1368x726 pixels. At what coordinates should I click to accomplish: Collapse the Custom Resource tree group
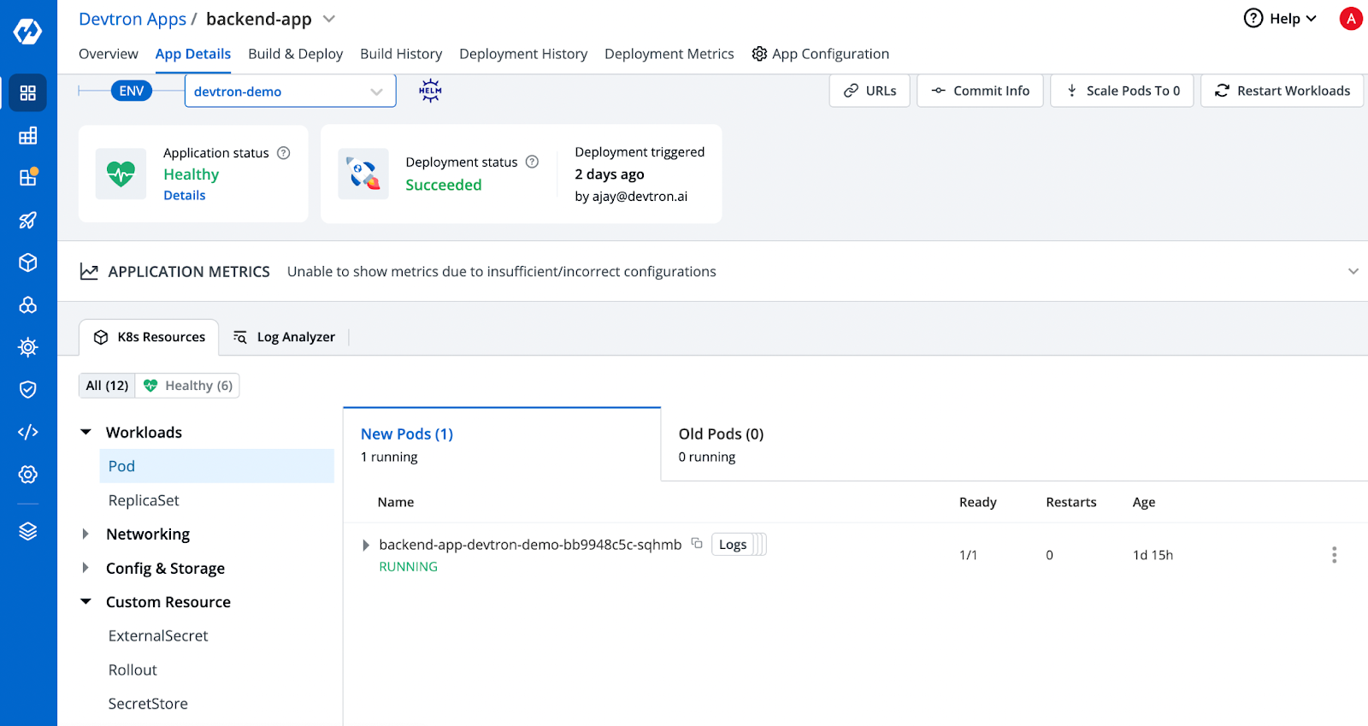click(85, 602)
